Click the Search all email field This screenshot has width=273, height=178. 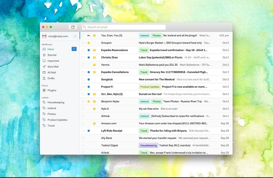click(x=124, y=27)
